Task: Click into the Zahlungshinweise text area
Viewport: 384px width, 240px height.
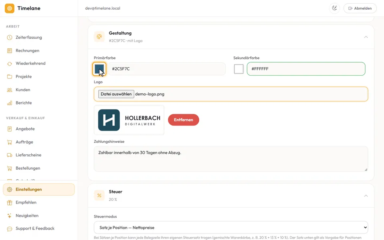Action: point(231,159)
